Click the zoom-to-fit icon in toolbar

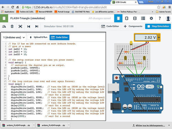point(20,26)
